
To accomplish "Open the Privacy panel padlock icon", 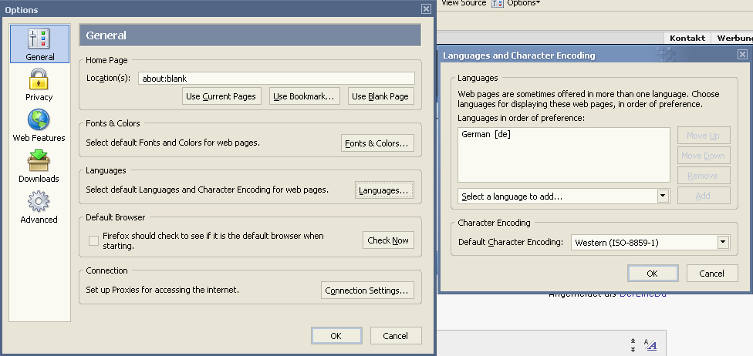I will (39, 79).
